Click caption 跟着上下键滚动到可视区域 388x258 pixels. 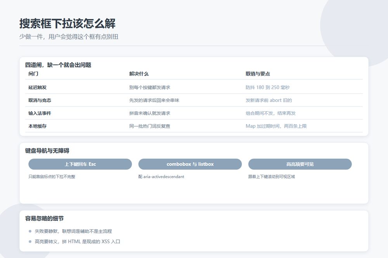pyautogui.click(x=272, y=176)
